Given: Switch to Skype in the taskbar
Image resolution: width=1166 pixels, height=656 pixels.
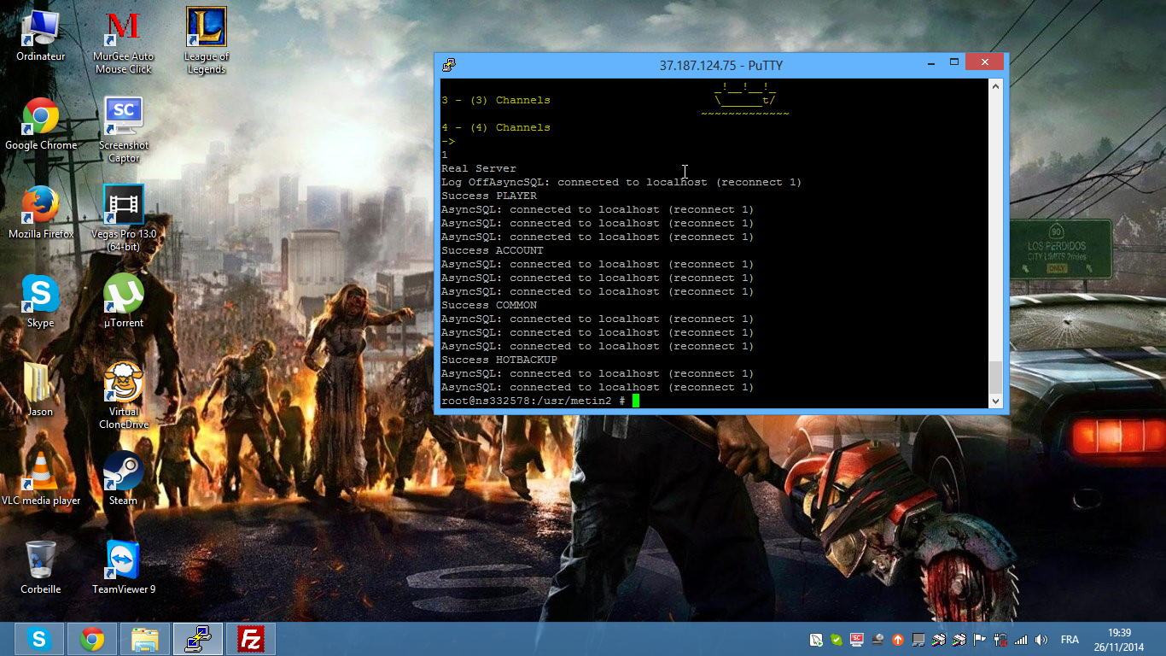Looking at the screenshot, I should [x=38, y=639].
